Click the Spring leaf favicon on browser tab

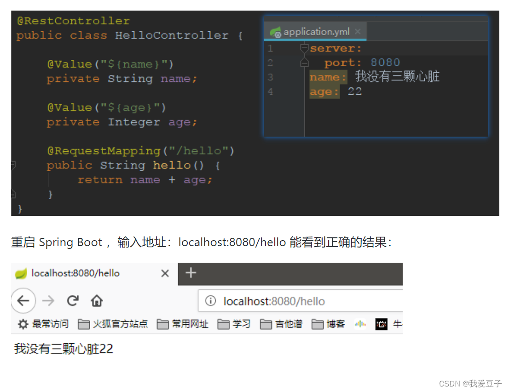point(21,274)
